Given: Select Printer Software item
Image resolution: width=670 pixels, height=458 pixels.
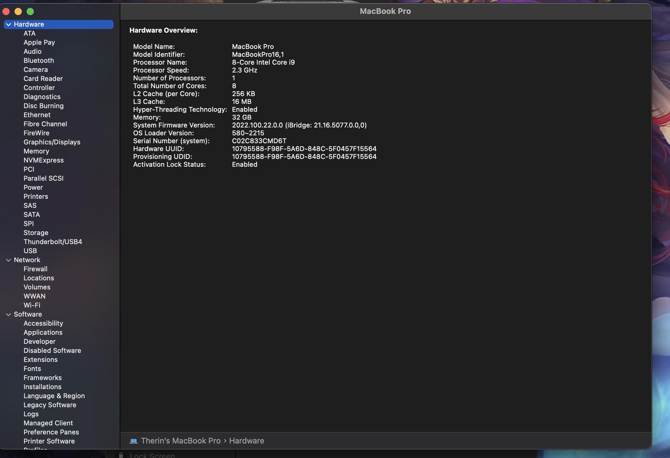Looking at the screenshot, I should coord(49,441).
